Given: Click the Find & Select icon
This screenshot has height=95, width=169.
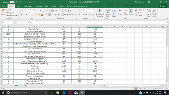Looking at the screenshot, I should [154, 13].
